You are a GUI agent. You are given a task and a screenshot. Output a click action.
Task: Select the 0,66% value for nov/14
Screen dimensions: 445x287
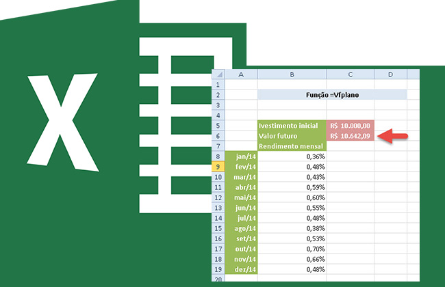point(292,259)
